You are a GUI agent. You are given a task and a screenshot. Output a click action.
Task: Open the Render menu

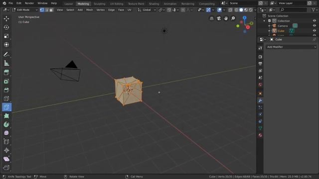pyautogui.click(x=29, y=3)
